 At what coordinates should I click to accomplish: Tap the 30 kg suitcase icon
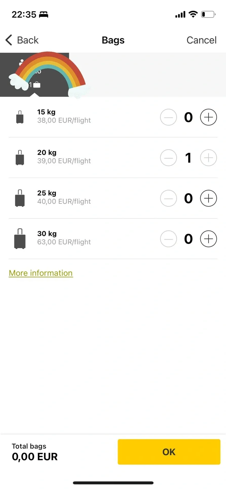click(x=20, y=239)
